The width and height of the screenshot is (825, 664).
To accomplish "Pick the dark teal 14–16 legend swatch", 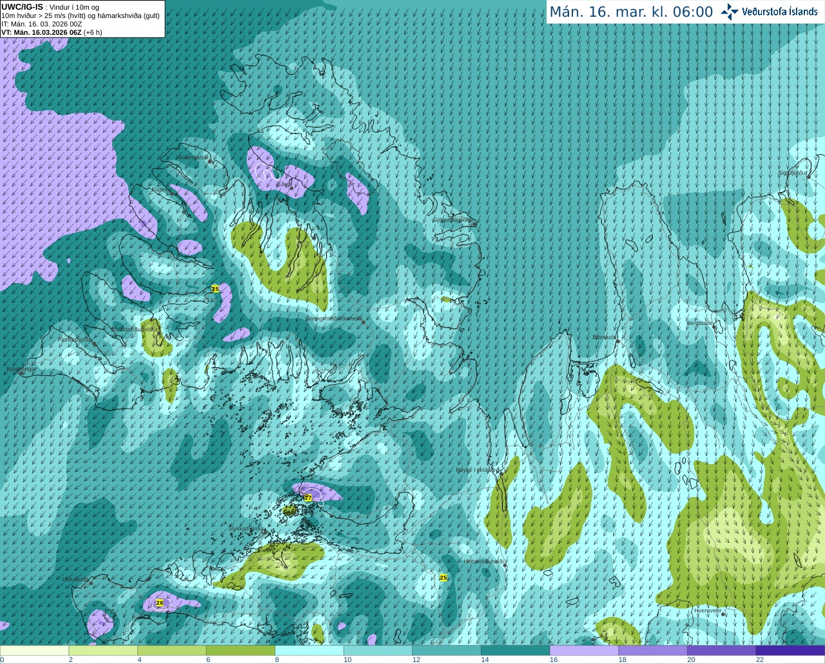I will [516, 650].
